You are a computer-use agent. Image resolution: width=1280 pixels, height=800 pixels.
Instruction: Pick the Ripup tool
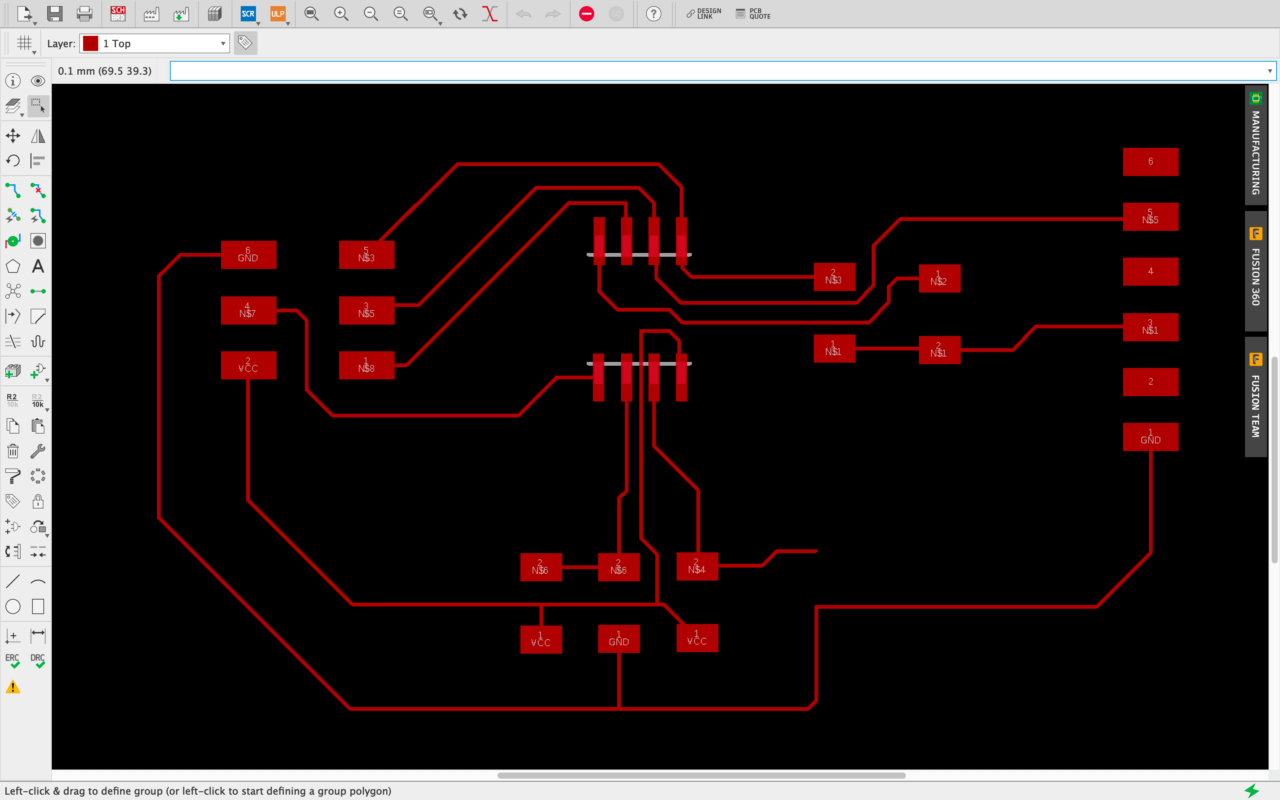[38, 190]
